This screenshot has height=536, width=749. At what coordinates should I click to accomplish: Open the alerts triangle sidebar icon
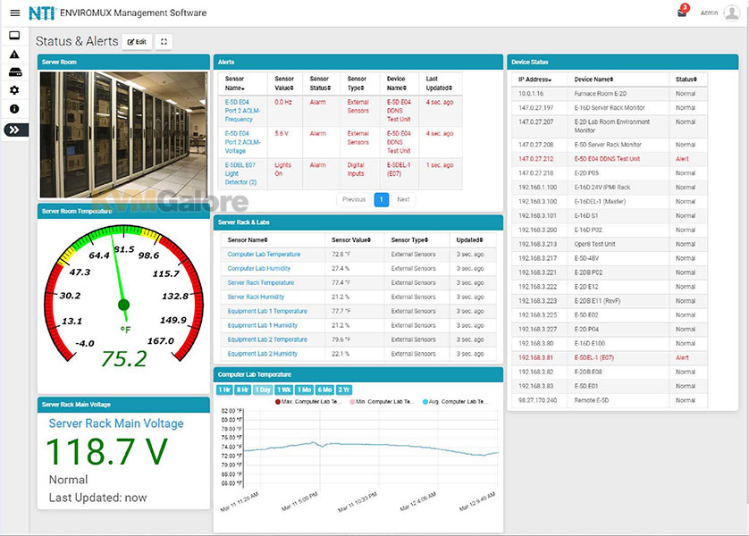coord(14,54)
